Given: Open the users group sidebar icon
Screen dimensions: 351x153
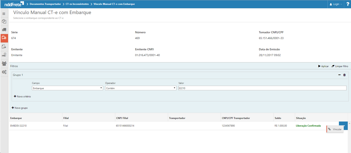Looking at the screenshot, I should [4, 63].
